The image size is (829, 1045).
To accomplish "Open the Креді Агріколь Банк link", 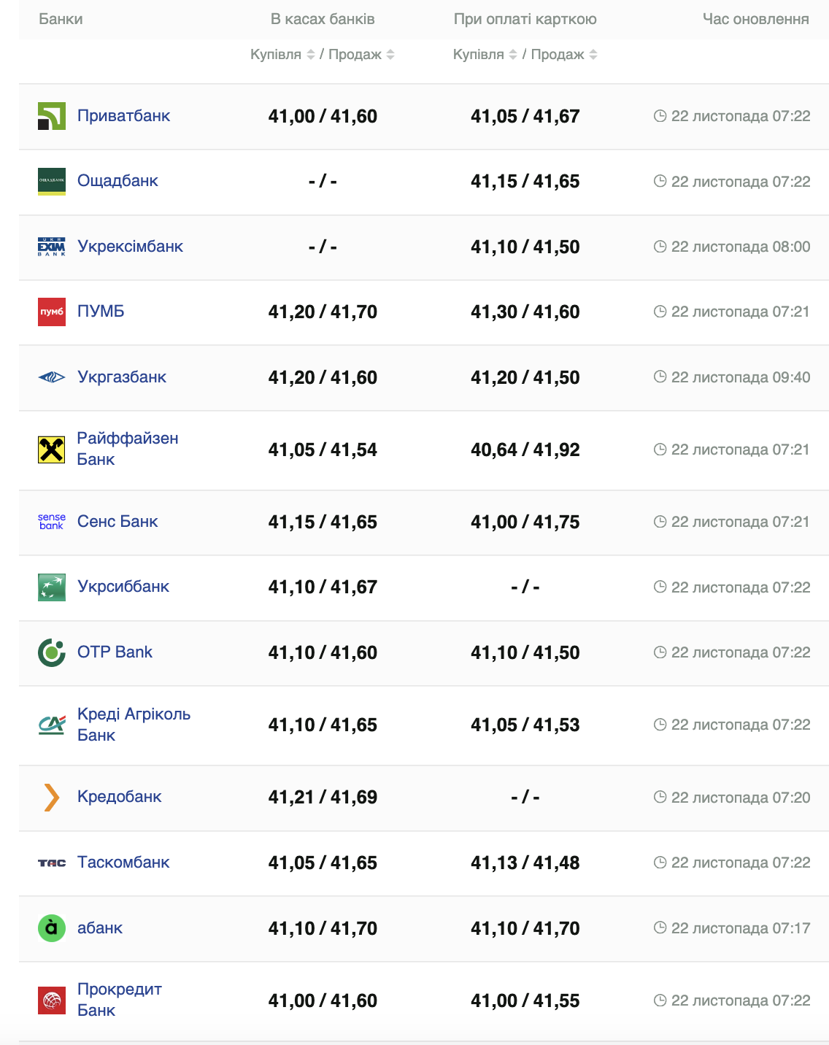I will pyautogui.click(x=134, y=725).
